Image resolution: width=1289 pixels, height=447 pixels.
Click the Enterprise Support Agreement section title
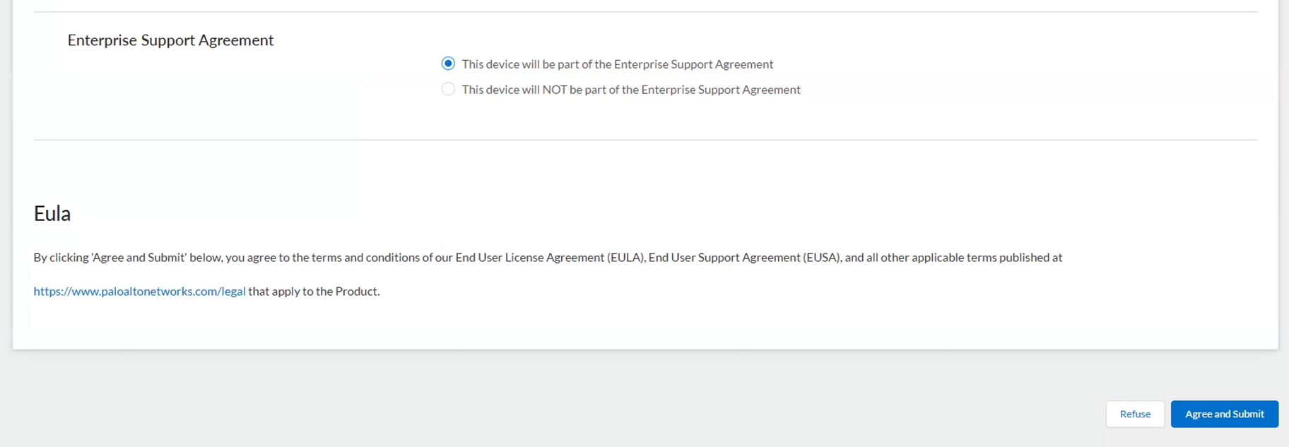click(170, 40)
